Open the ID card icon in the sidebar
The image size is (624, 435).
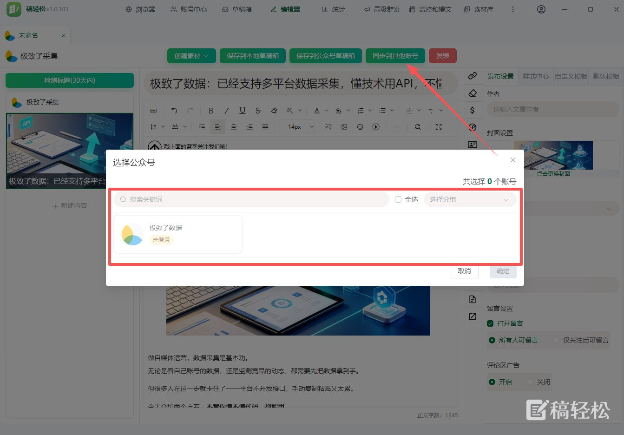[473, 145]
